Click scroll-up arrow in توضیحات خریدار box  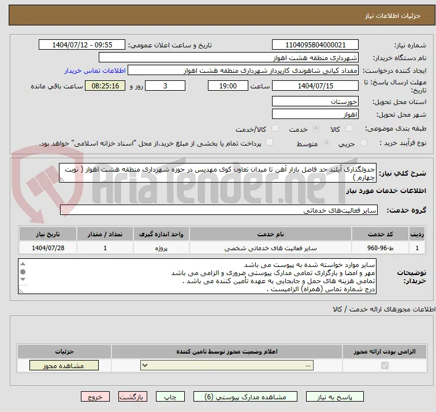(23, 263)
